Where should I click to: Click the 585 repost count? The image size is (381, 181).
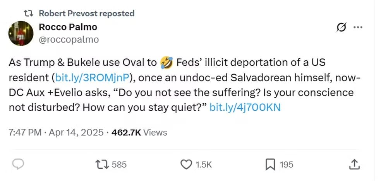pyautogui.click(x=119, y=165)
